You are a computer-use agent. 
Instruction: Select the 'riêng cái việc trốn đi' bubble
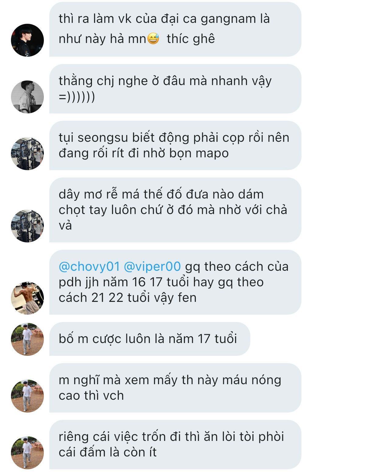(x=175, y=445)
